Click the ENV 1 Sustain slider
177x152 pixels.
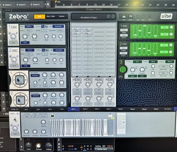(144, 31)
